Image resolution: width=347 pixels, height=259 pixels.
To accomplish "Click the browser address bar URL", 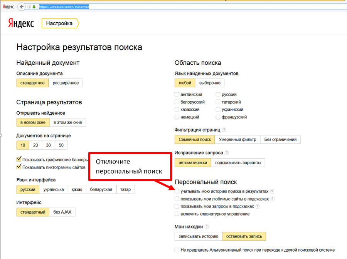I will click(x=64, y=7).
